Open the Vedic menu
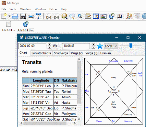This screenshot has height=127, width=146. [x=13, y=9]
